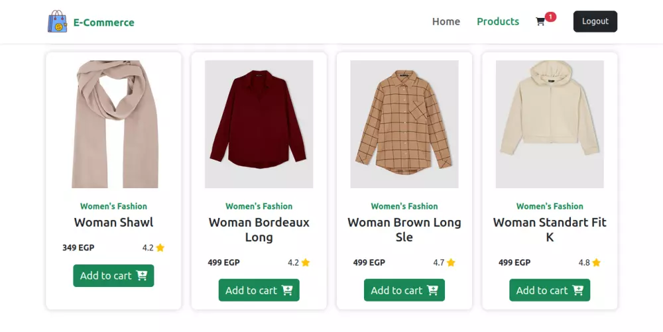The width and height of the screenshot is (663, 332).
Task: Click the star beside the 4.7 rating
Action: [451, 262]
